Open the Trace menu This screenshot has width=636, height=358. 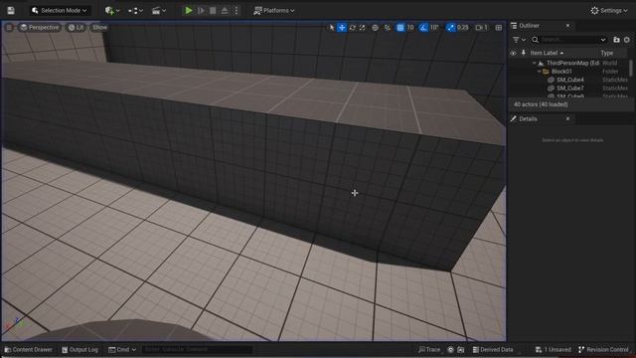click(429, 349)
